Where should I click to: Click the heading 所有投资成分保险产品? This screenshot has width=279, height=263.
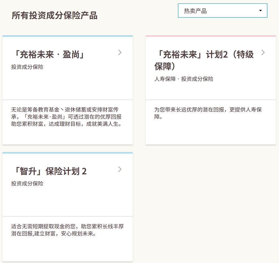tap(55, 15)
